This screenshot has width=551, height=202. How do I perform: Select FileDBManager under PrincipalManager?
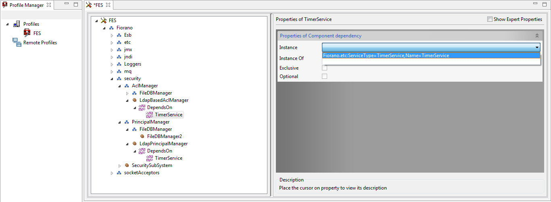[156, 129]
